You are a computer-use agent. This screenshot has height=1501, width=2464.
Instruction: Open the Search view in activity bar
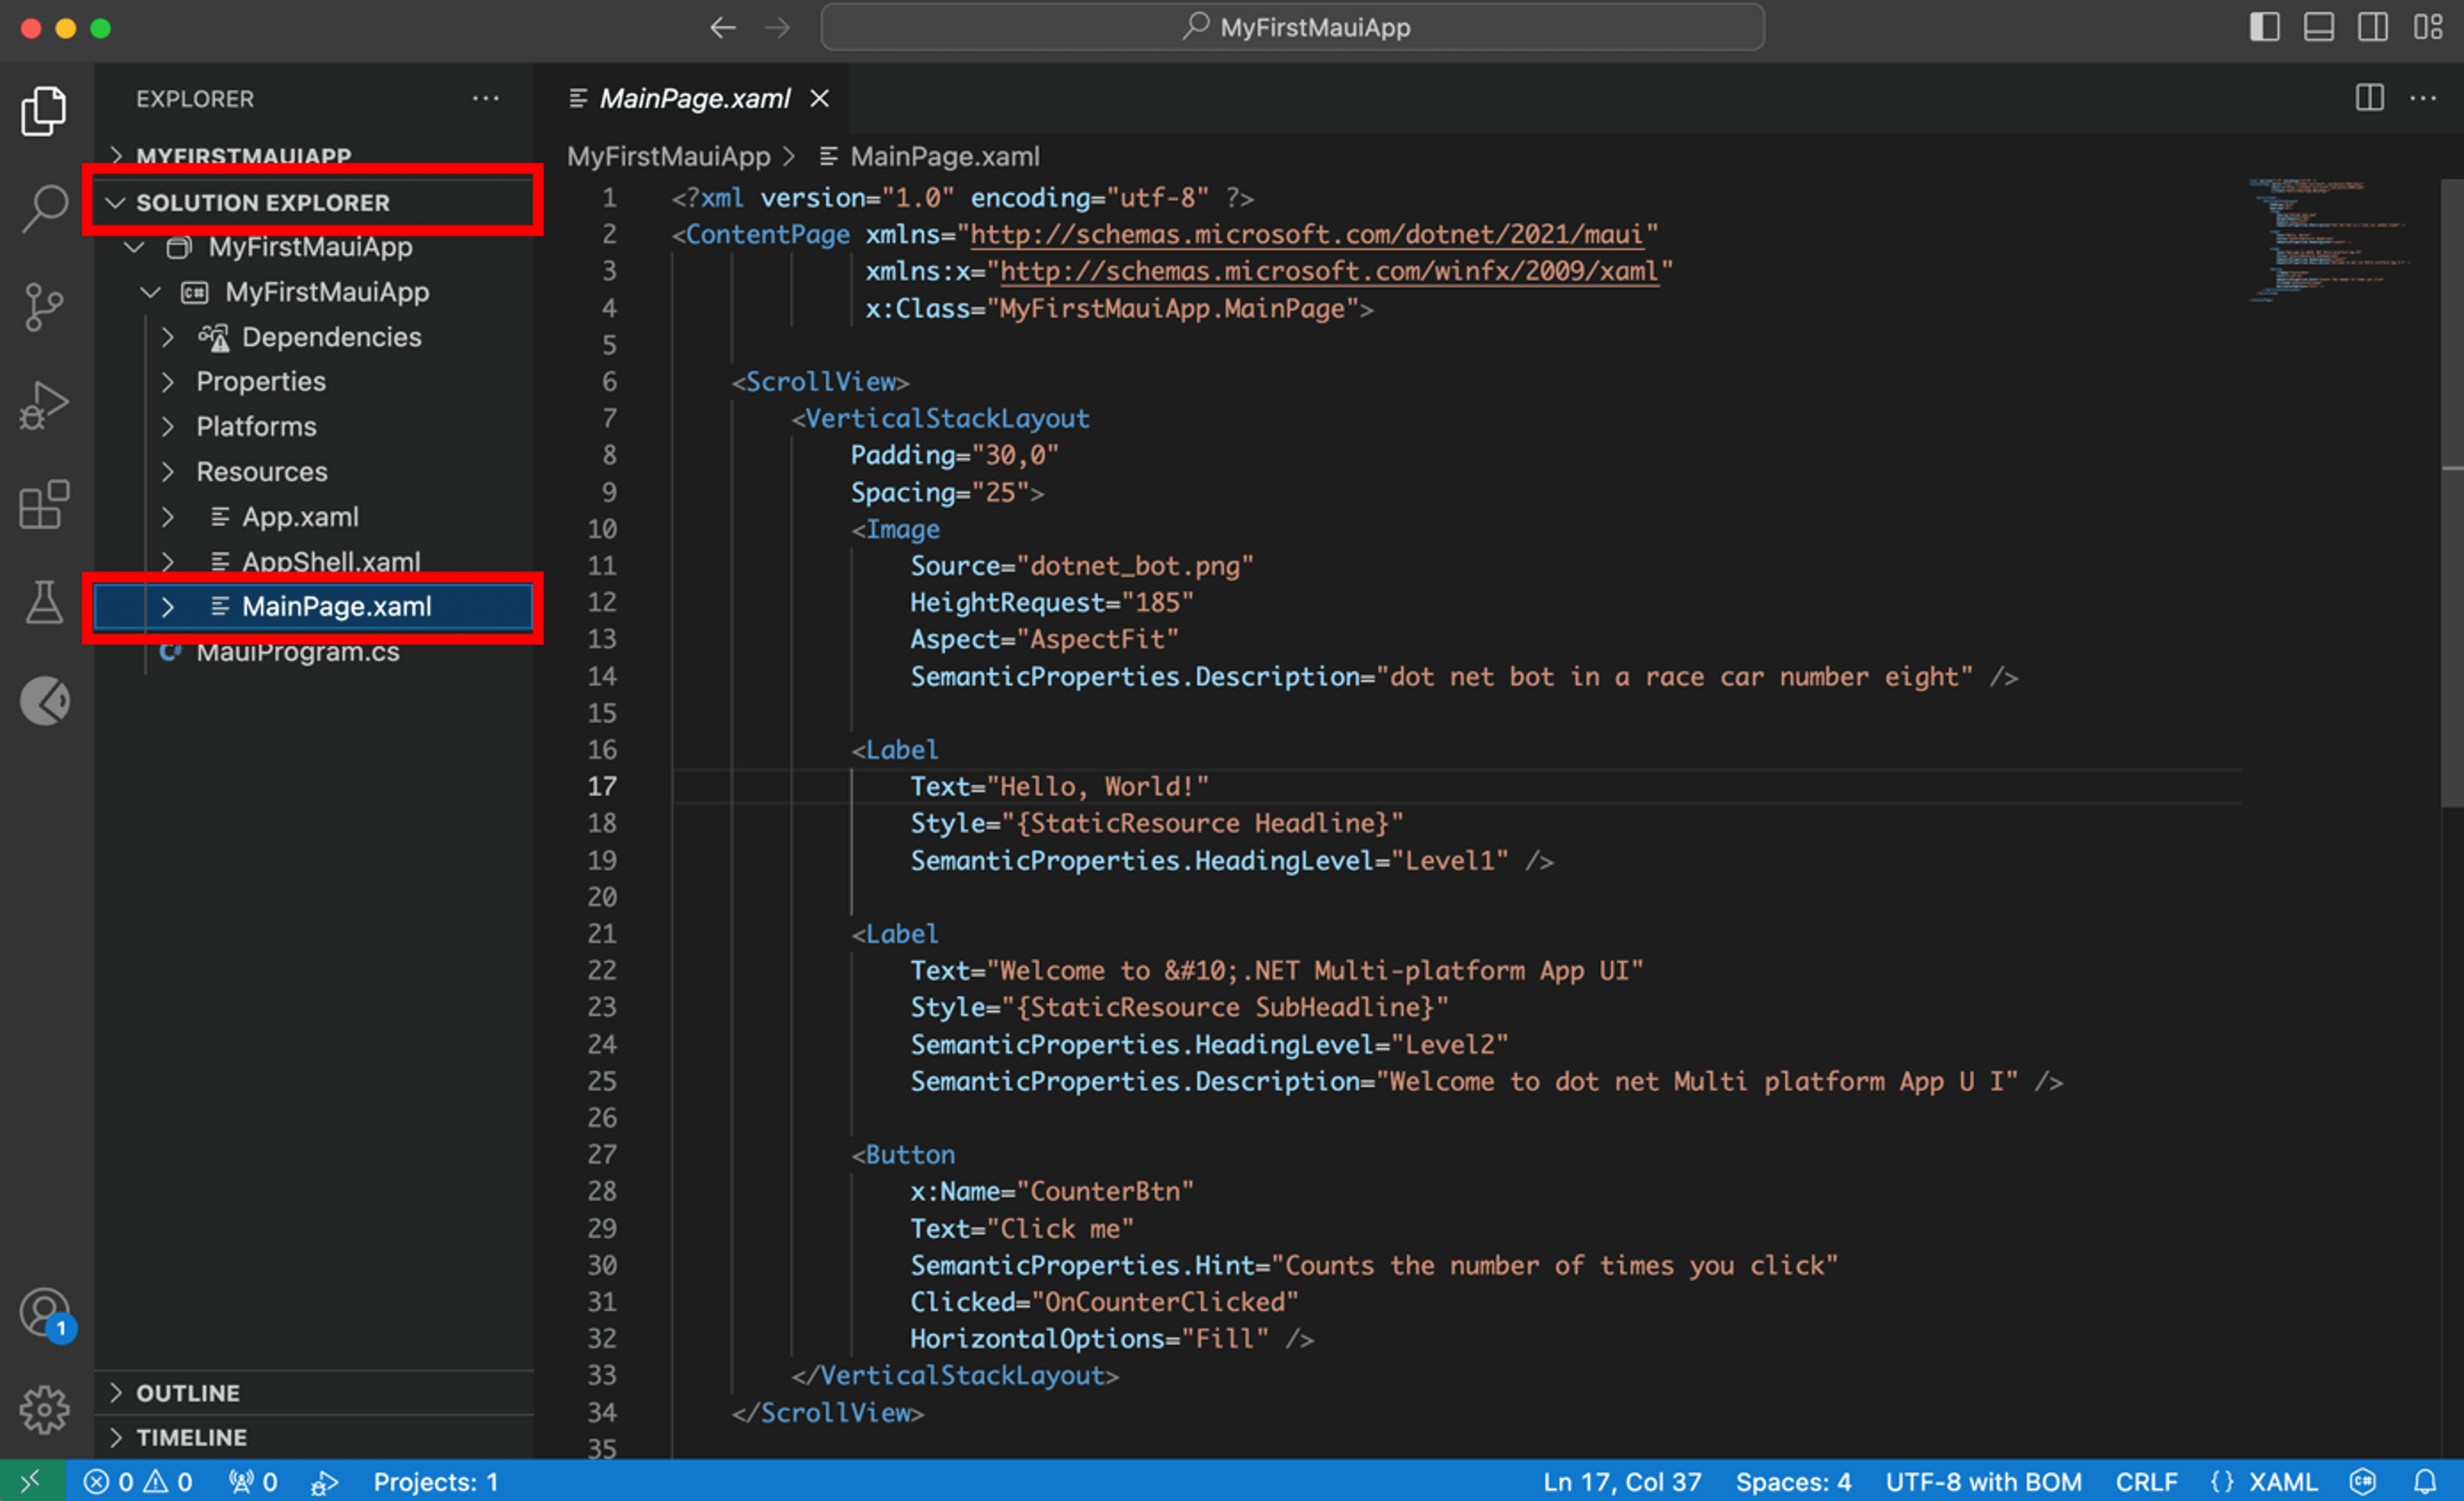coord(44,208)
